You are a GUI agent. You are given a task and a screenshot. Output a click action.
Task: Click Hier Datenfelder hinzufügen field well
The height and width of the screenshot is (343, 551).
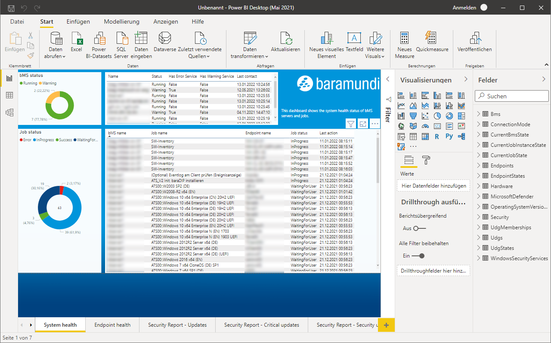click(x=433, y=186)
